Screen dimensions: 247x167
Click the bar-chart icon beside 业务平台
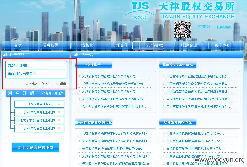(x=76, y=55)
